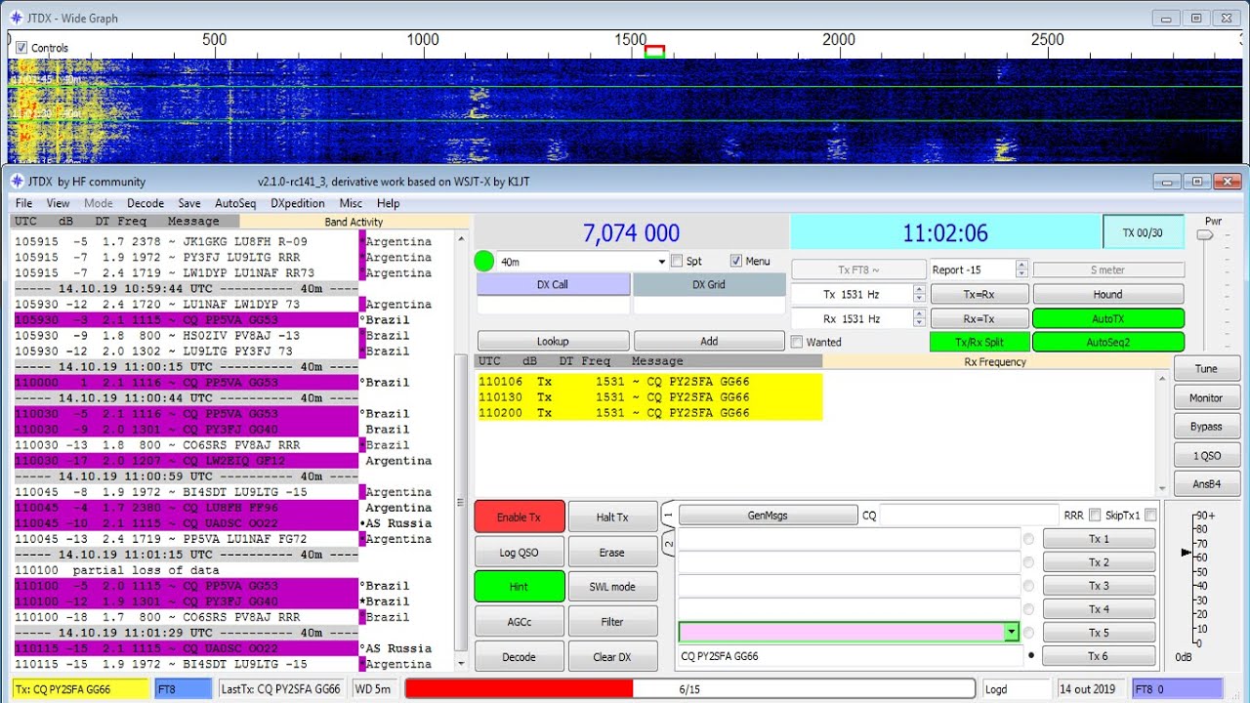The height and width of the screenshot is (703, 1250).
Task: Toggle the SkipTx1 checkbox
Action: click(x=1150, y=516)
